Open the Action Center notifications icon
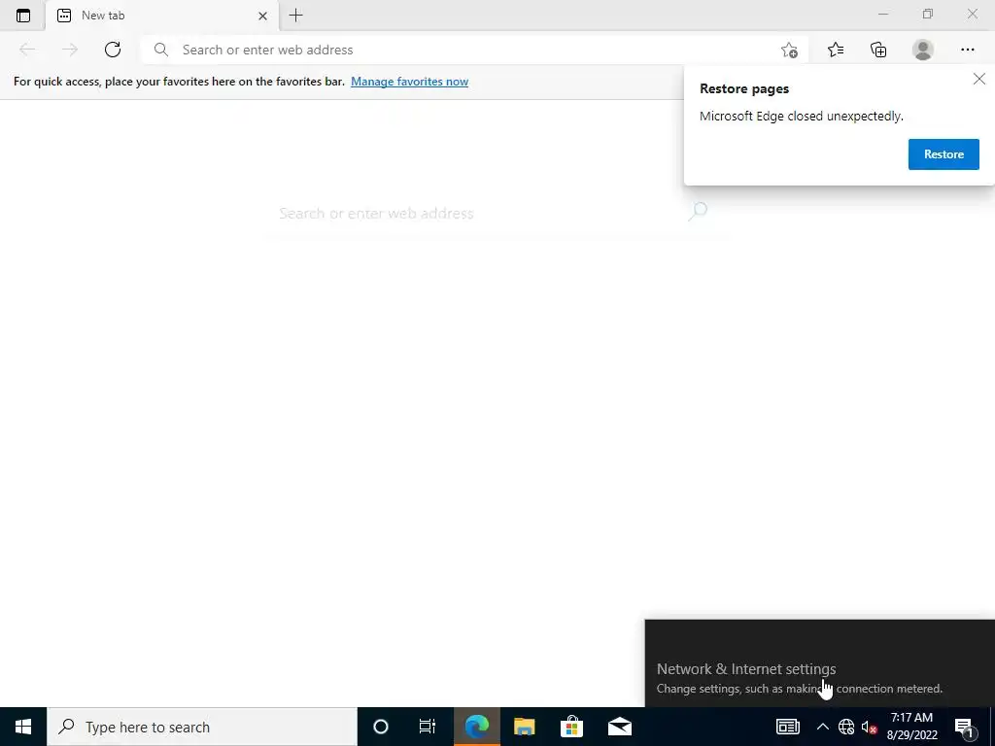This screenshot has height=746, width=995. click(965, 727)
